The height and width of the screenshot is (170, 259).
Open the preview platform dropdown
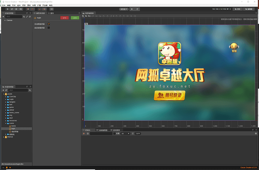(x=124, y=9)
